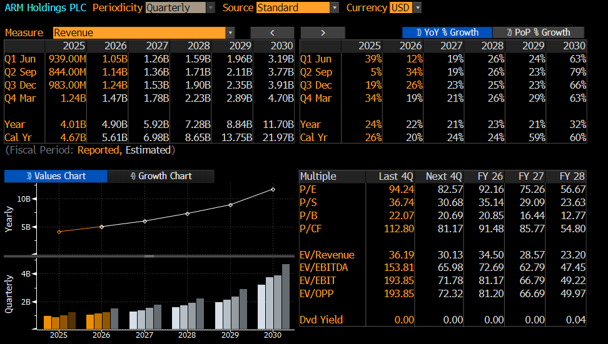Click the 2025 orange data point on yearly chart

(x=59, y=232)
